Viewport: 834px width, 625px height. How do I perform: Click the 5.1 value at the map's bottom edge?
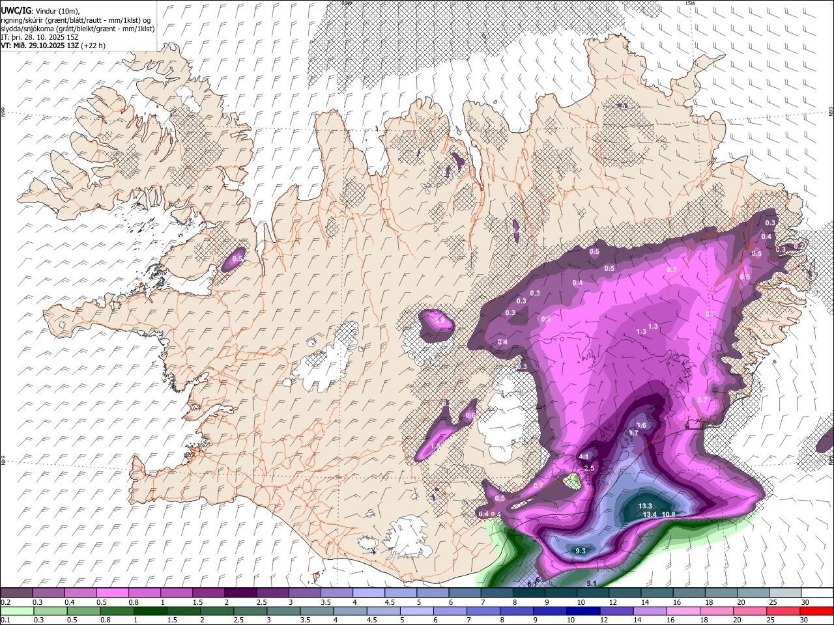coord(592,584)
